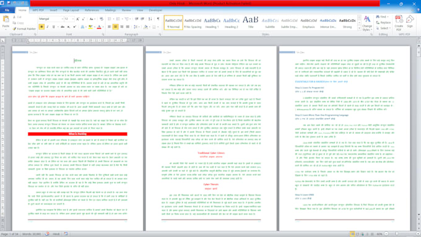Click the text highlight color button
Image resolution: width=421 pixels, height=237 pixels.
pyautogui.click(x=90, y=27)
